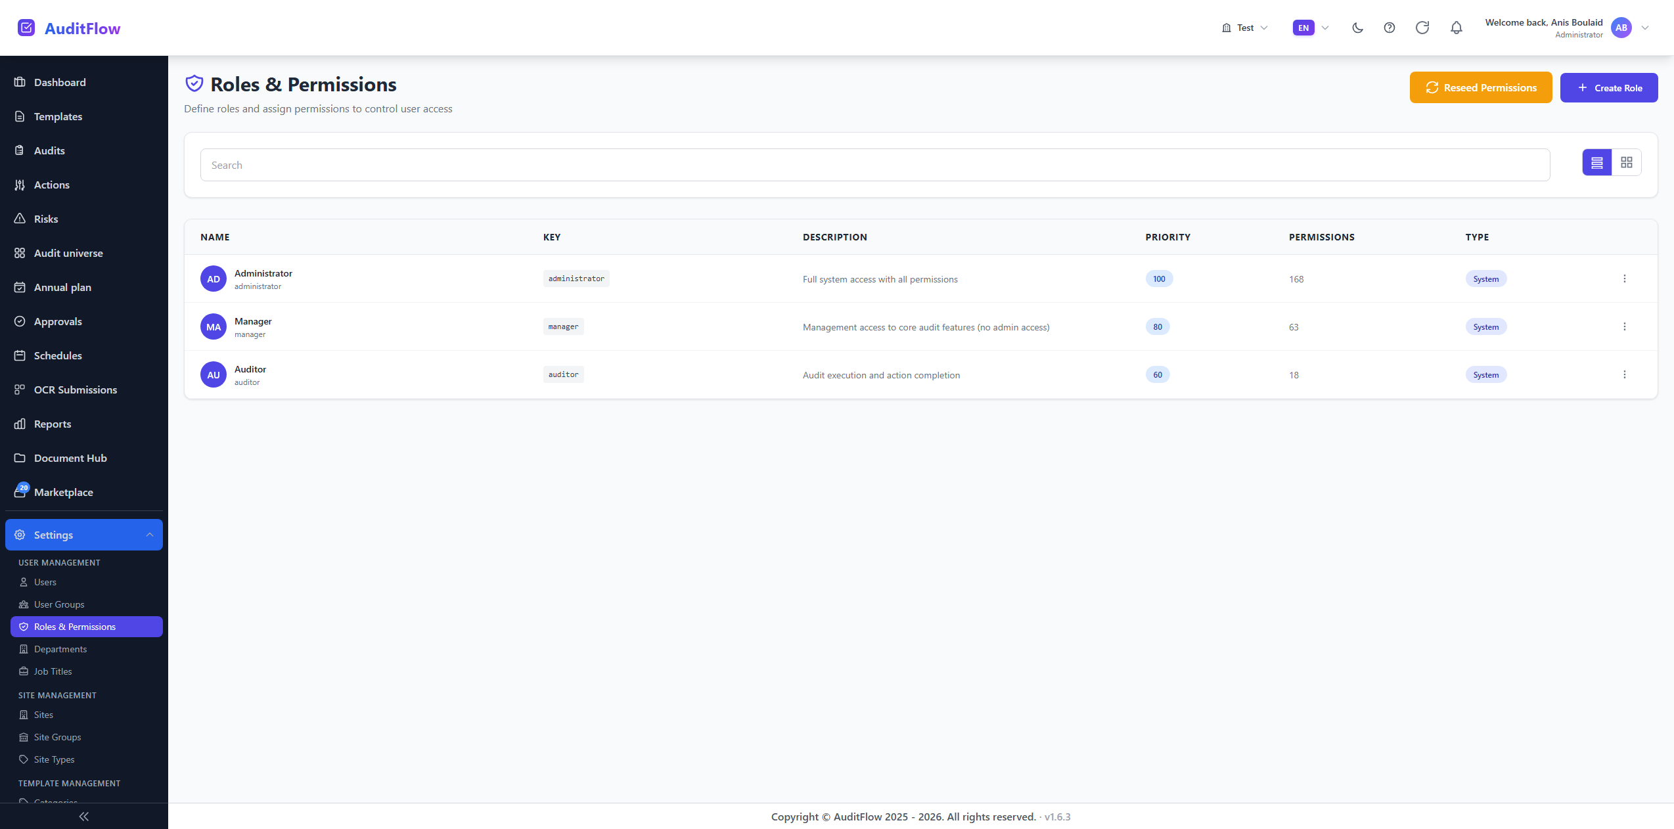Open notifications bell
This screenshot has width=1674, height=829.
click(1457, 28)
